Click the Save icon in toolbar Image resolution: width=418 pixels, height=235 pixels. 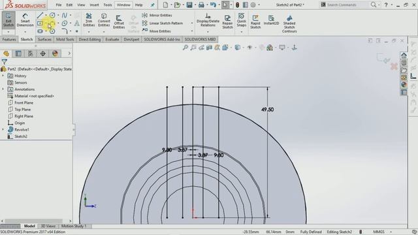point(189,5)
